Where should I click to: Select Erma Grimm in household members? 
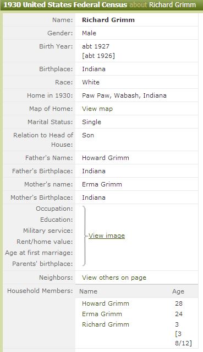coord(102,314)
